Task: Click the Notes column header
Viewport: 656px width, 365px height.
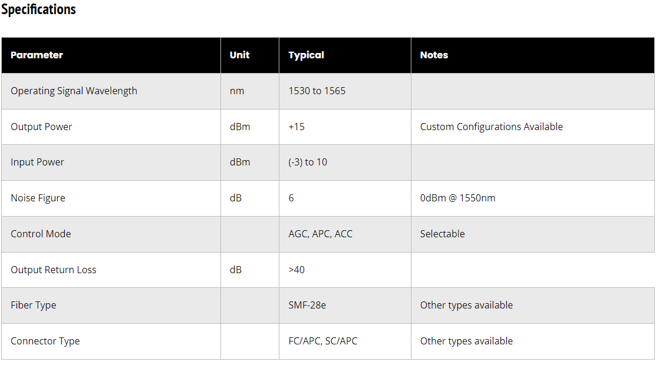Action: click(434, 55)
